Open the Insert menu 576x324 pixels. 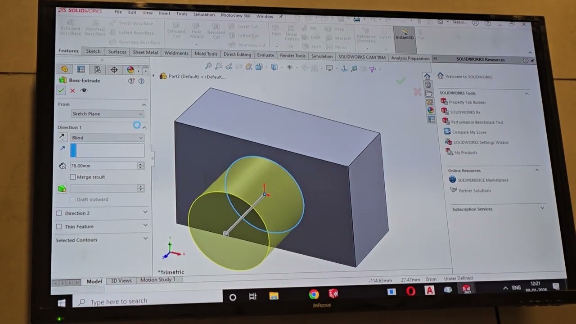click(x=164, y=13)
